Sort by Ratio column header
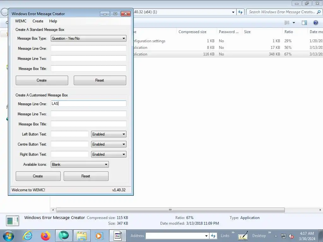 [295, 32]
